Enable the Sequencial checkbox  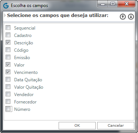click(8, 28)
